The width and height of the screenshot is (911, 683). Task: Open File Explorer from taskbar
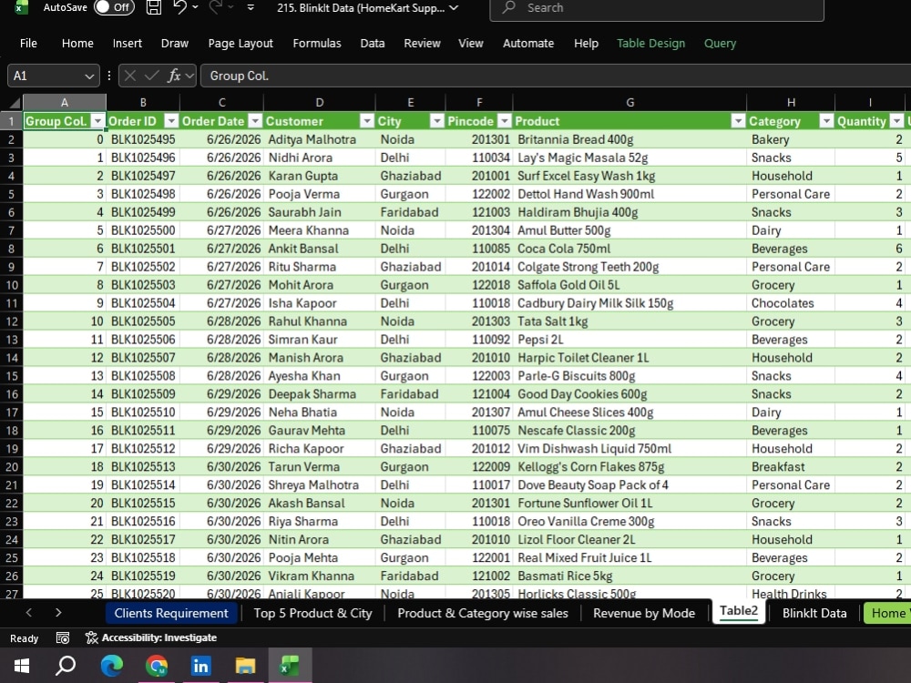click(245, 666)
